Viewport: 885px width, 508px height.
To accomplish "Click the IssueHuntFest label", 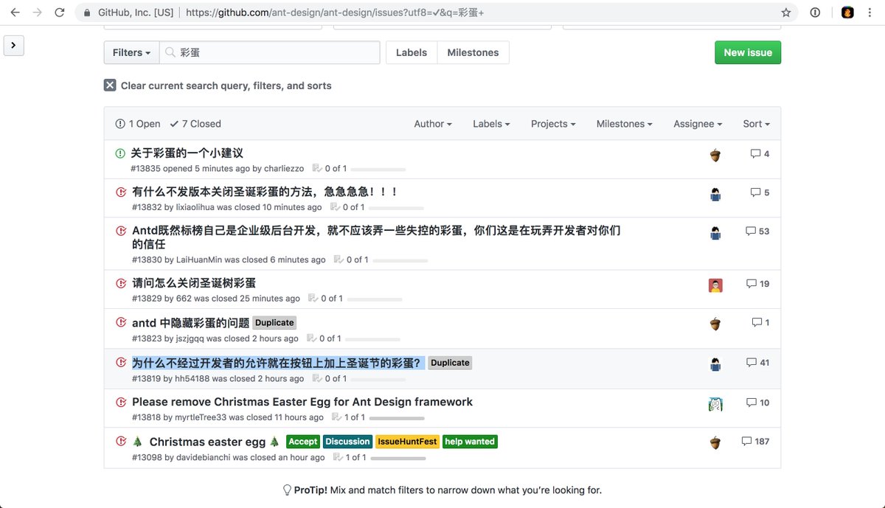I will (407, 442).
